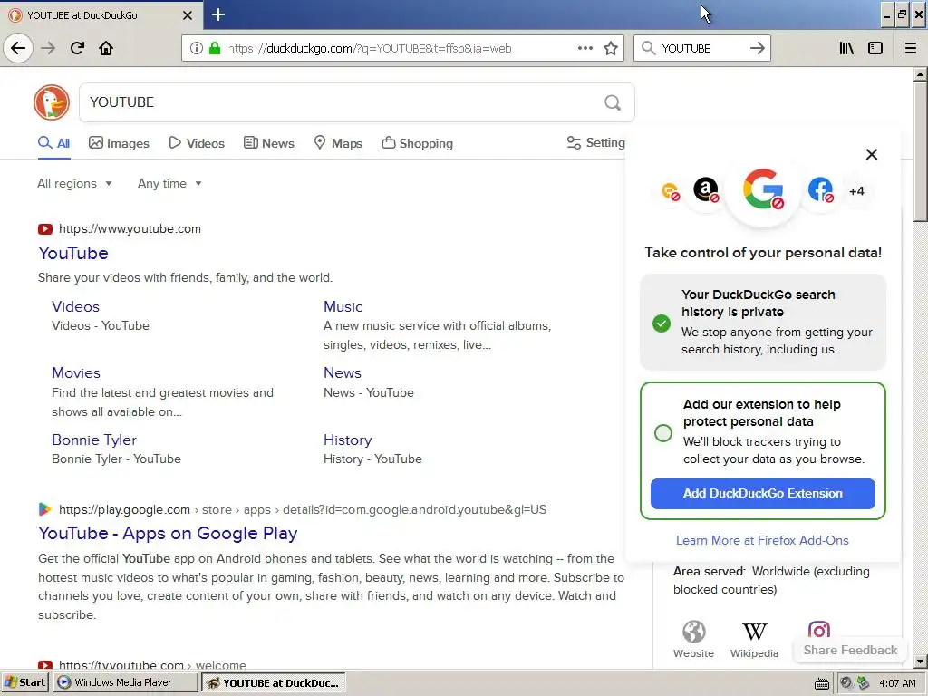This screenshot has height=696, width=928.
Task: Open Learn More at Firefox Add-Ons link
Action: tap(762, 540)
